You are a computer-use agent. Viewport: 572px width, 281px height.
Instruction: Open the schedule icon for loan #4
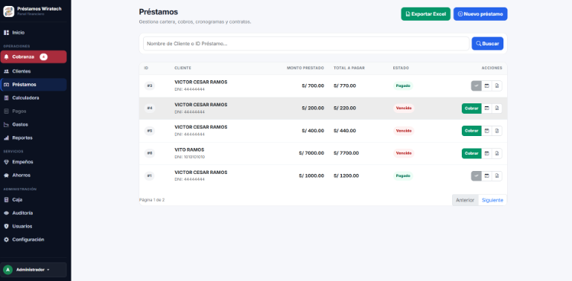[x=486, y=109]
